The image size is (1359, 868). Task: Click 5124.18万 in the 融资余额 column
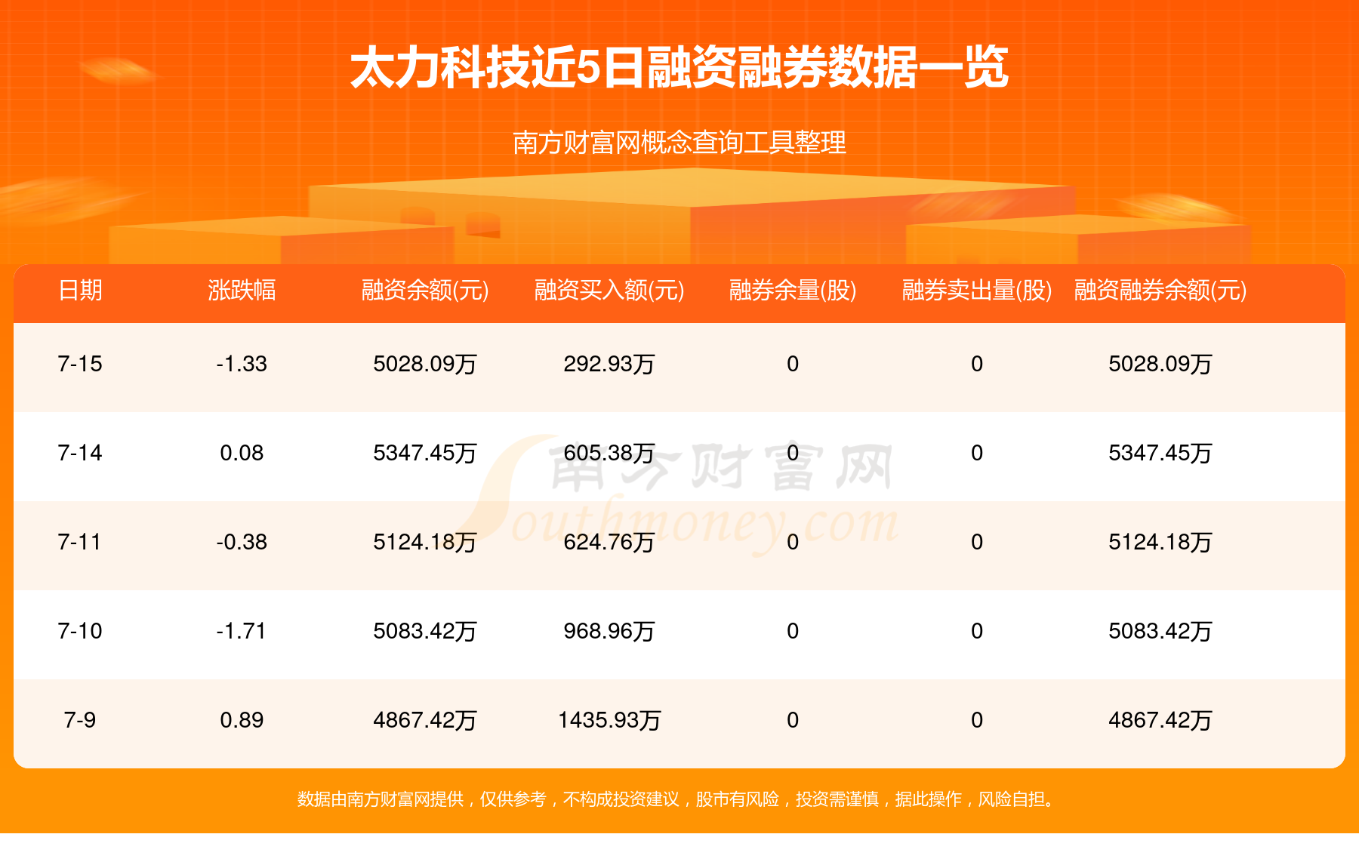tap(425, 542)
